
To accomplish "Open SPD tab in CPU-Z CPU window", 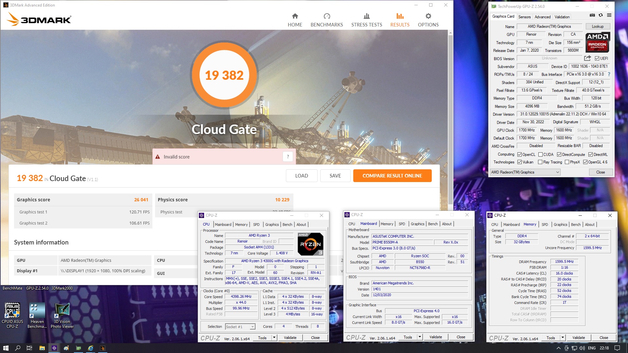I will [256, 225].
